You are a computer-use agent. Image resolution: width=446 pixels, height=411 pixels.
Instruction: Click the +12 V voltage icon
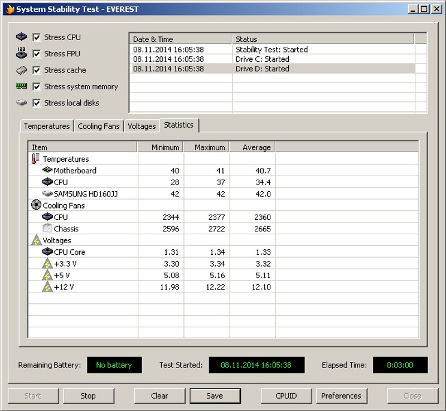point(47,287)
